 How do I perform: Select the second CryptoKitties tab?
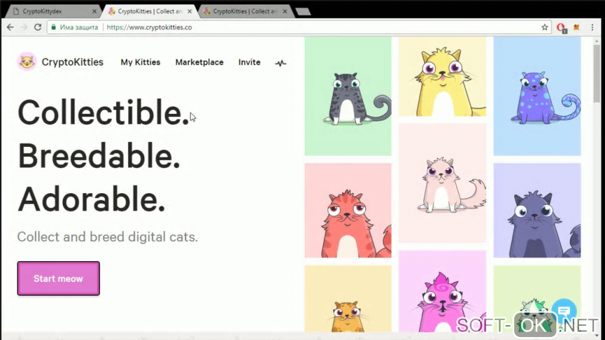pyautogui.click(x=150, y=12)
